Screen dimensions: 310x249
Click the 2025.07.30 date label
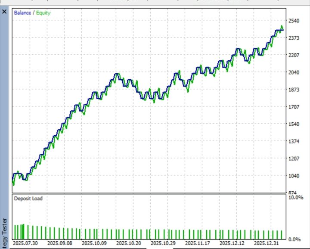(x=25, y=243)
